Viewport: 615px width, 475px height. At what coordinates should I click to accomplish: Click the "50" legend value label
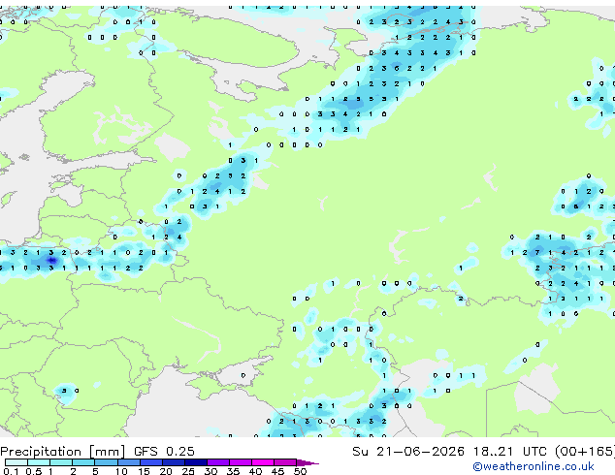tap(300, 471)
